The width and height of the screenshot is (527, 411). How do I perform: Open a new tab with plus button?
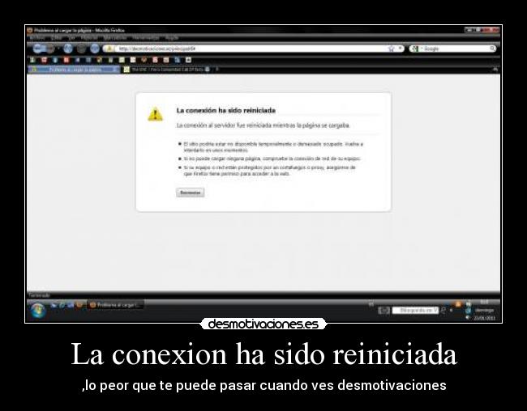217,70
